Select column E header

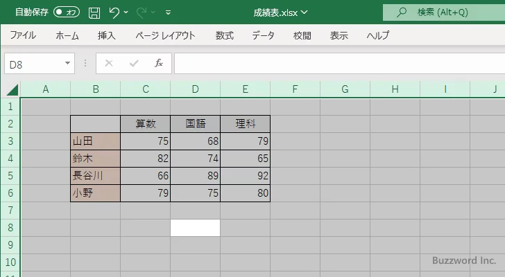tap(246, 89)
